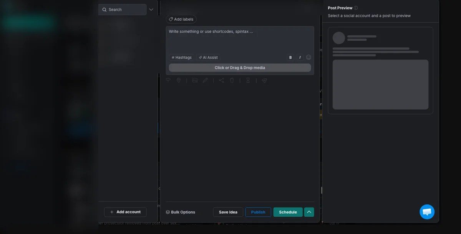Click the post preview placeholder image
461x234 pixels.
click(x=380, y=85)
